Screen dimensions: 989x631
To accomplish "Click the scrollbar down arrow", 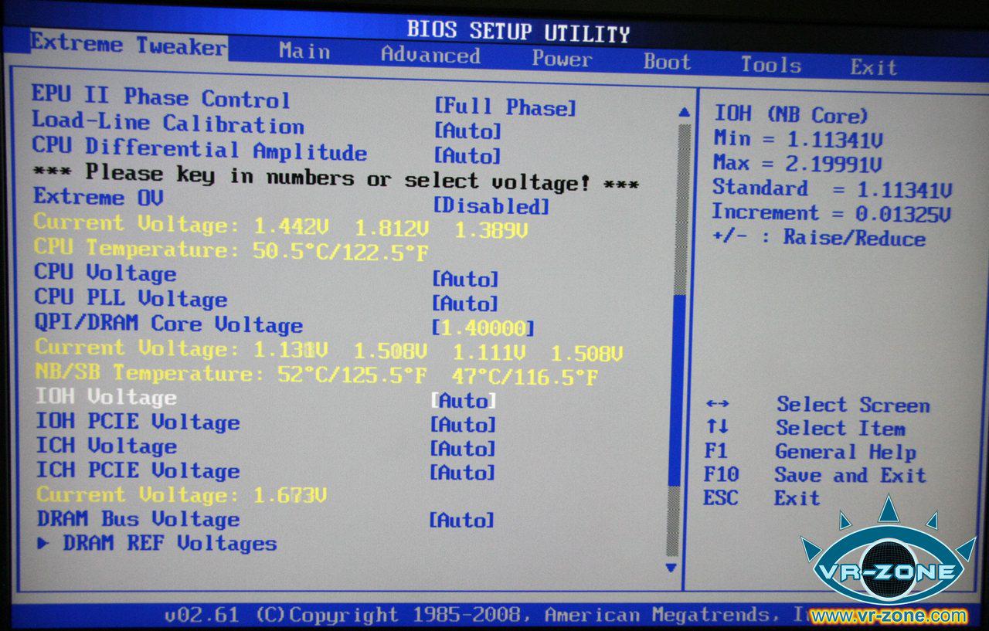I will click(x=671, y=568).
